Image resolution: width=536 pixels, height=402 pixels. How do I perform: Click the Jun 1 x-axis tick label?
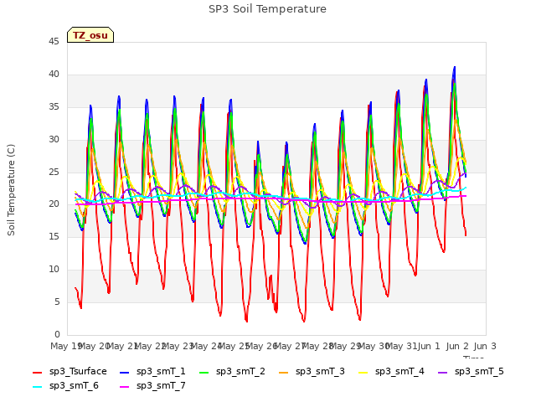(429, 346)
